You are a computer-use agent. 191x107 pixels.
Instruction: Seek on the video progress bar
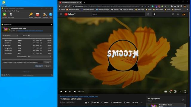(123, 89)
